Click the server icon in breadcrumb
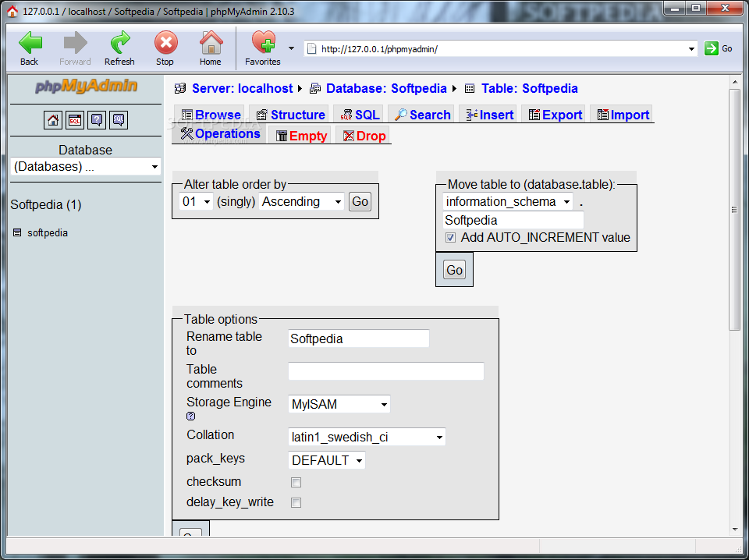The image size is (749, 560). [179, 88]
